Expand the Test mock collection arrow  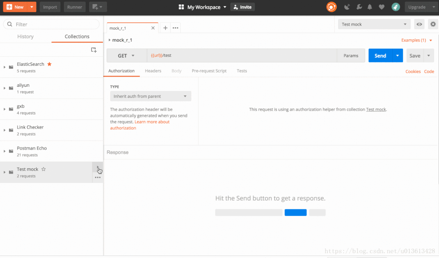[4, 172]
